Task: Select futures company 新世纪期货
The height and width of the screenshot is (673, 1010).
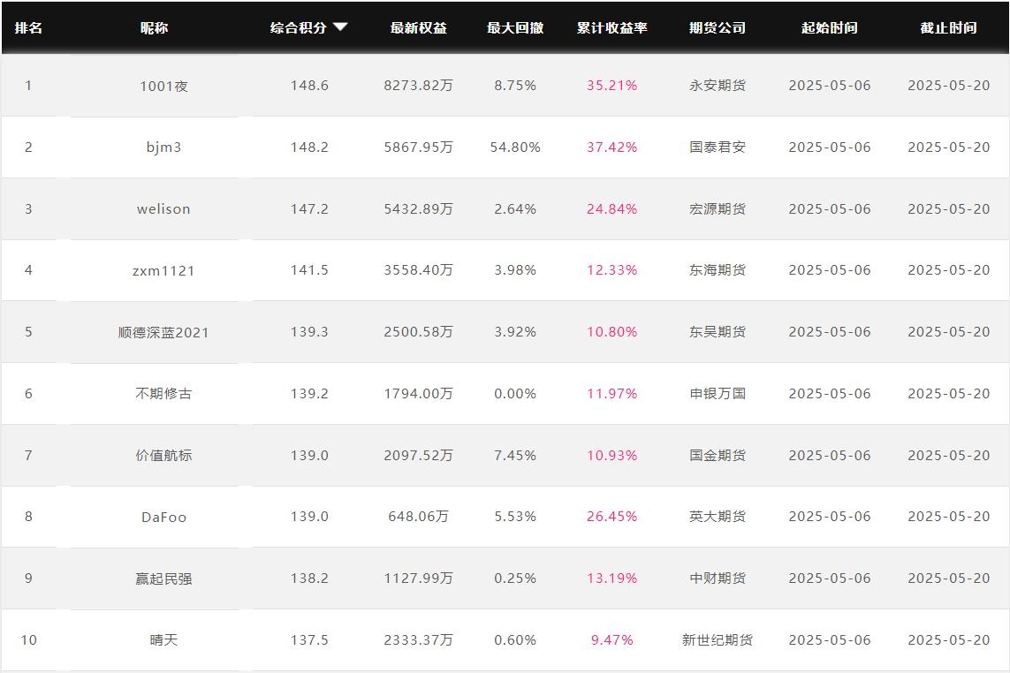Action: pyautogui.click(x=718, y=640)
